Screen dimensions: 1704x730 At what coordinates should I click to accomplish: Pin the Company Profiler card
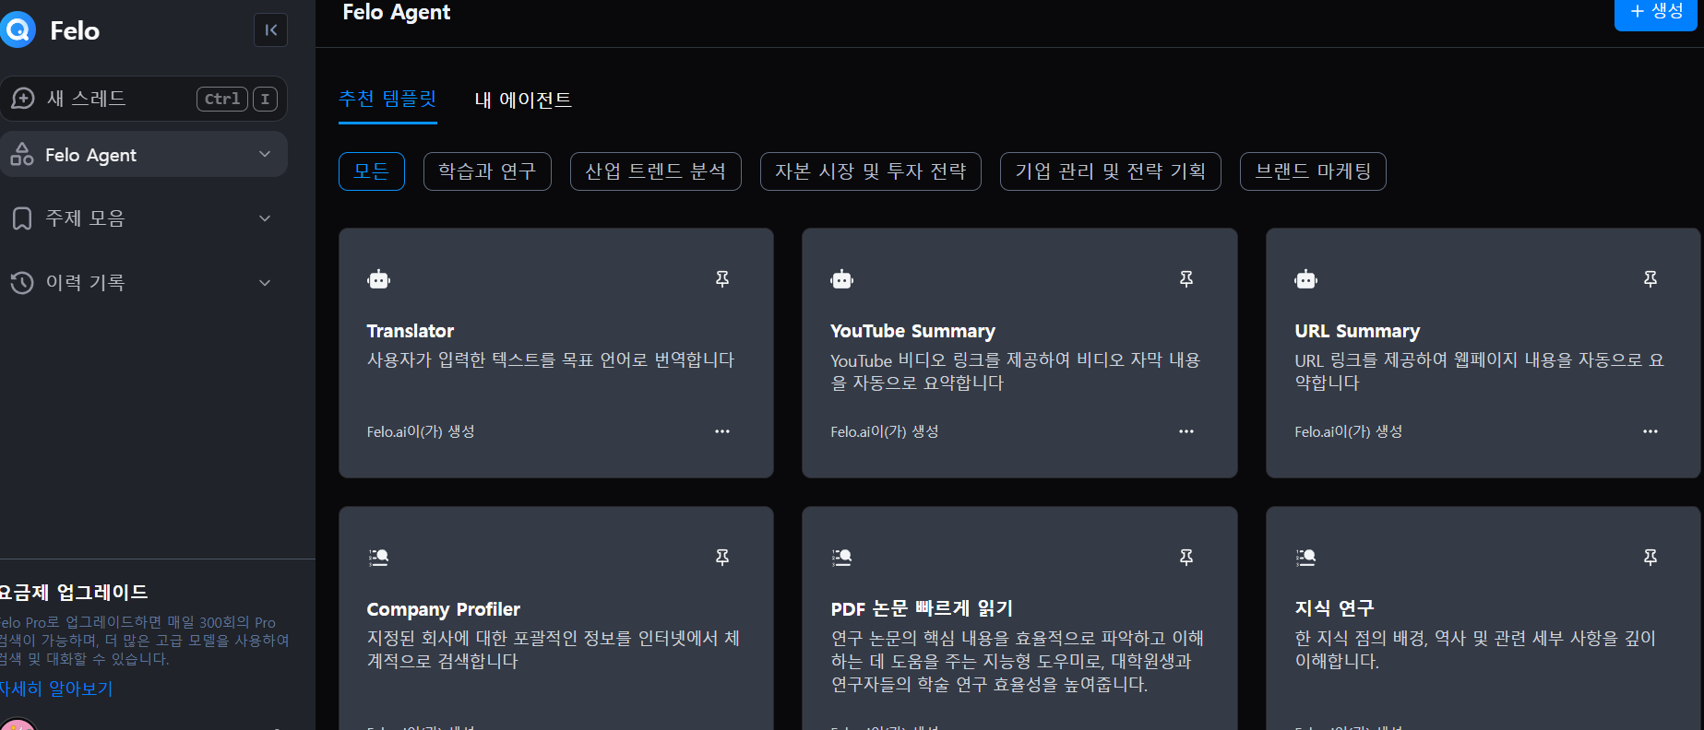point(722,557)
